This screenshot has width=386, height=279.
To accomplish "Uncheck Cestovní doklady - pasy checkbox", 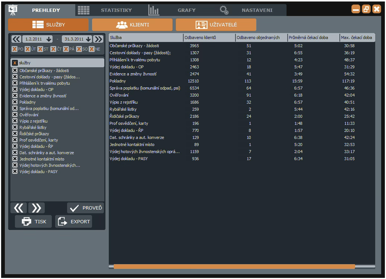I will coord(15,77).
